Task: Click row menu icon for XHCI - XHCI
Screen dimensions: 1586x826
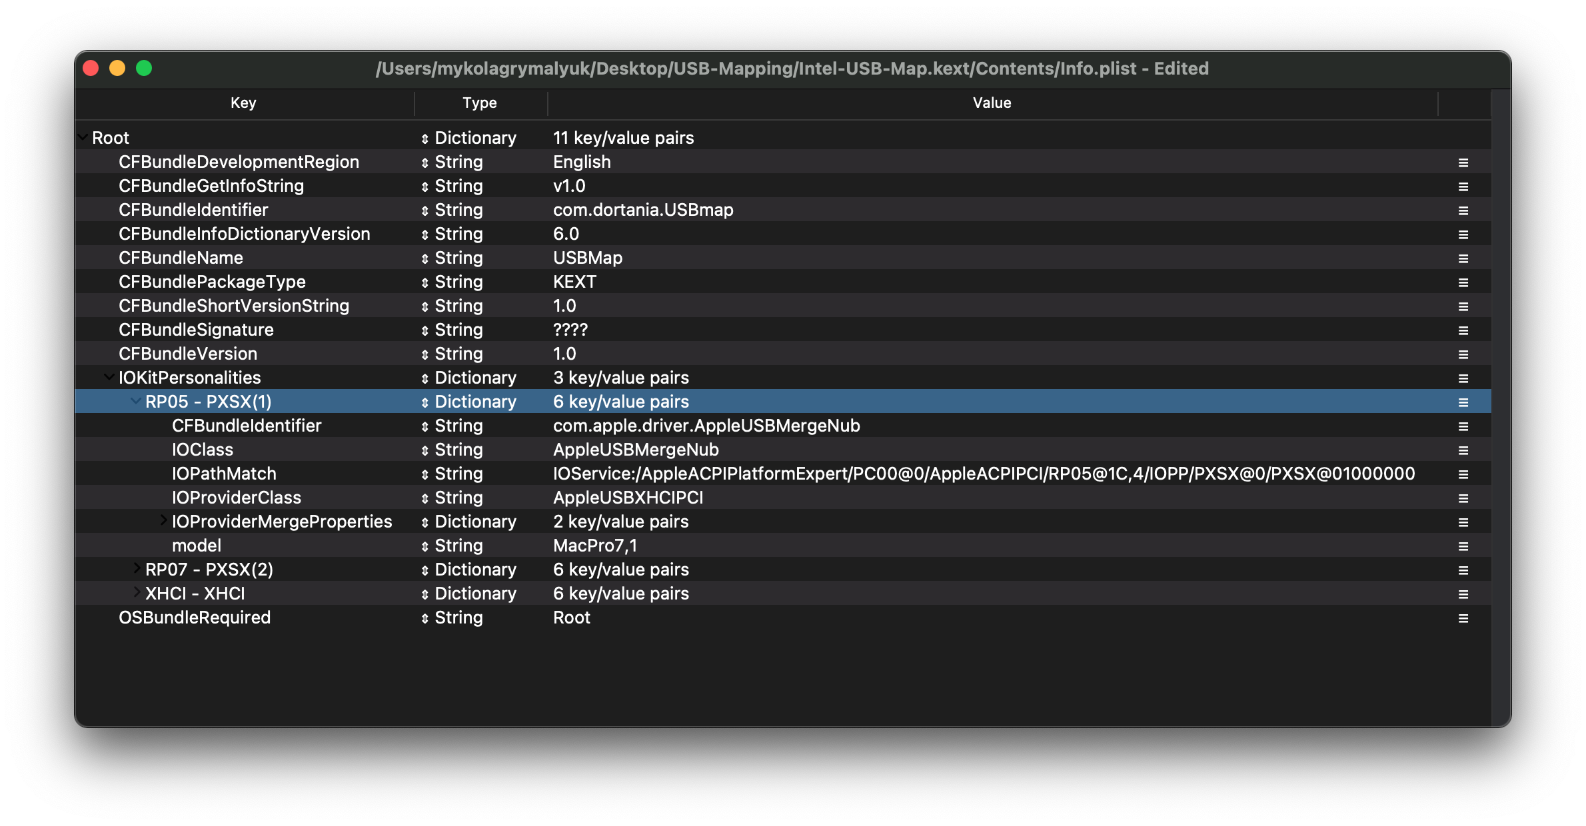Action: (1463, 594)
